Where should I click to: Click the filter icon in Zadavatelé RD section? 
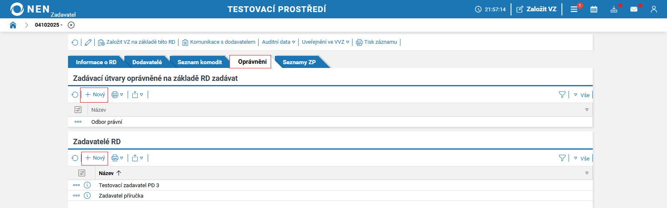(562, 158)
